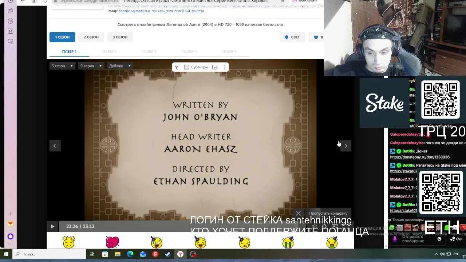This screenshot has width=466, height=262.
Task: Switch the РУС keyboard language indicator
Action: [x=456, y=254]
